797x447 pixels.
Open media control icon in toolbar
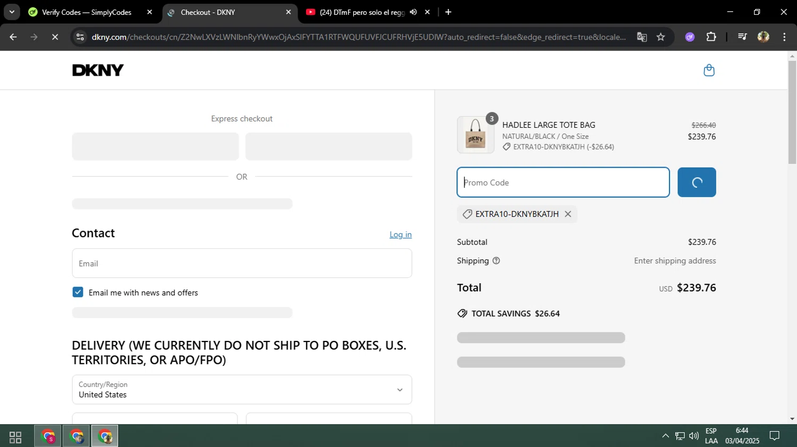click(742, 37)
